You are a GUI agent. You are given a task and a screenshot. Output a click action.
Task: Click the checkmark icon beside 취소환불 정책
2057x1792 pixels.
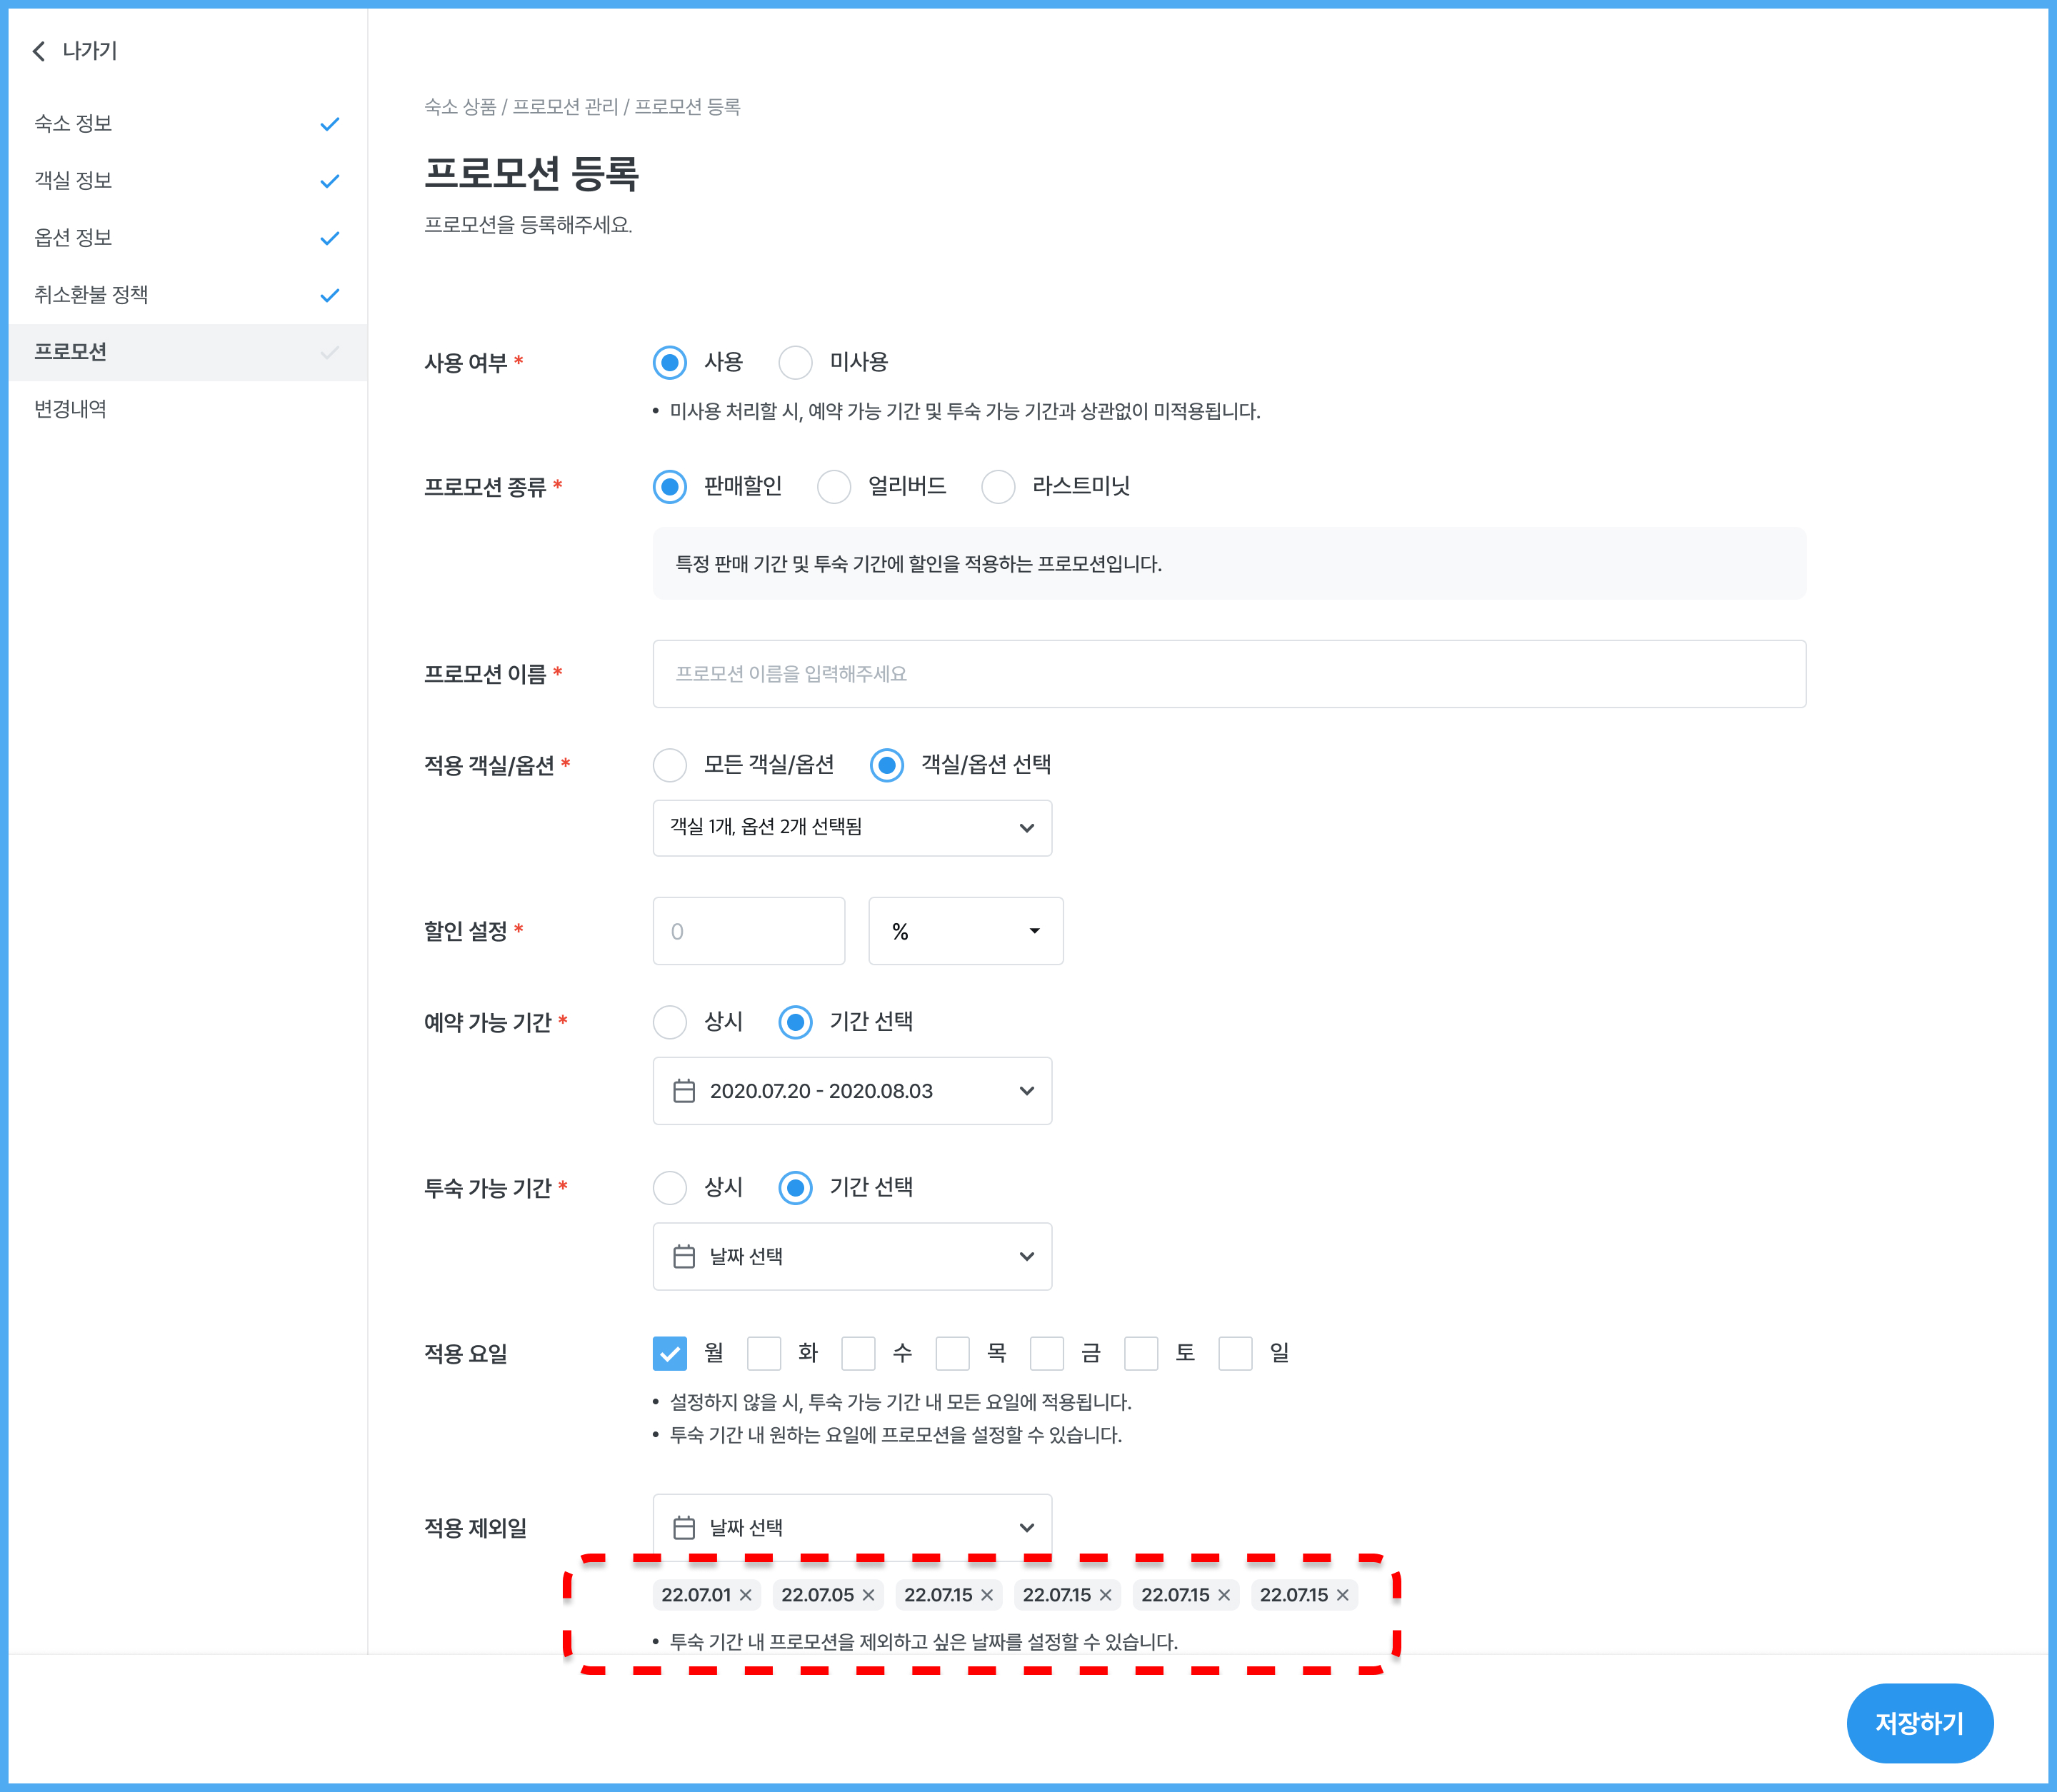329,295
